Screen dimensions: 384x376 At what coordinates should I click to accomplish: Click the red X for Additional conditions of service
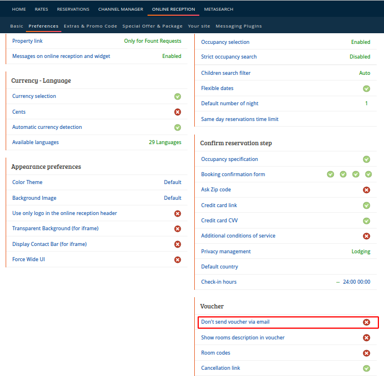pos(367,236)
